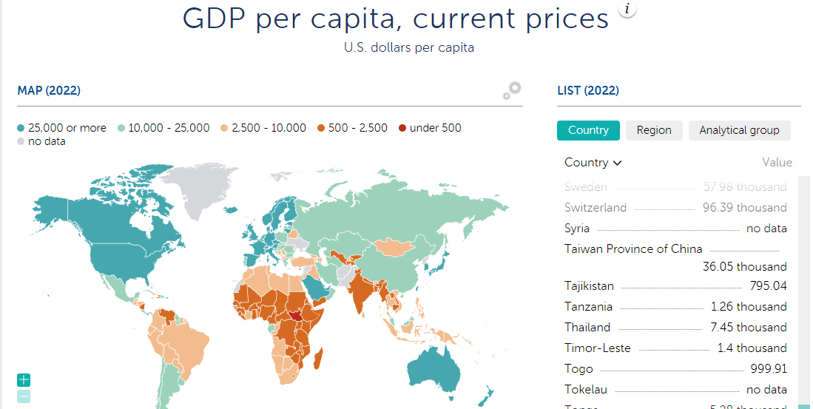This screenshot has height=409, width=813.
Task: Open the Switzerland list entry
Action: [596, 208]
